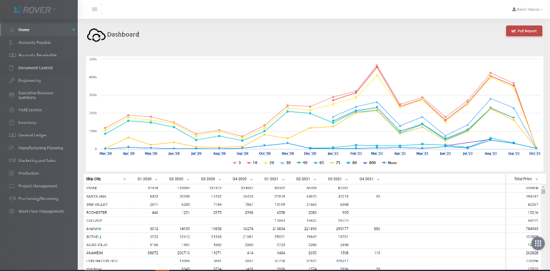Open Work Flow Management in sidebar
Image resolution: width=550 pixels, height=271 pixels.
(x=41, y=211)
